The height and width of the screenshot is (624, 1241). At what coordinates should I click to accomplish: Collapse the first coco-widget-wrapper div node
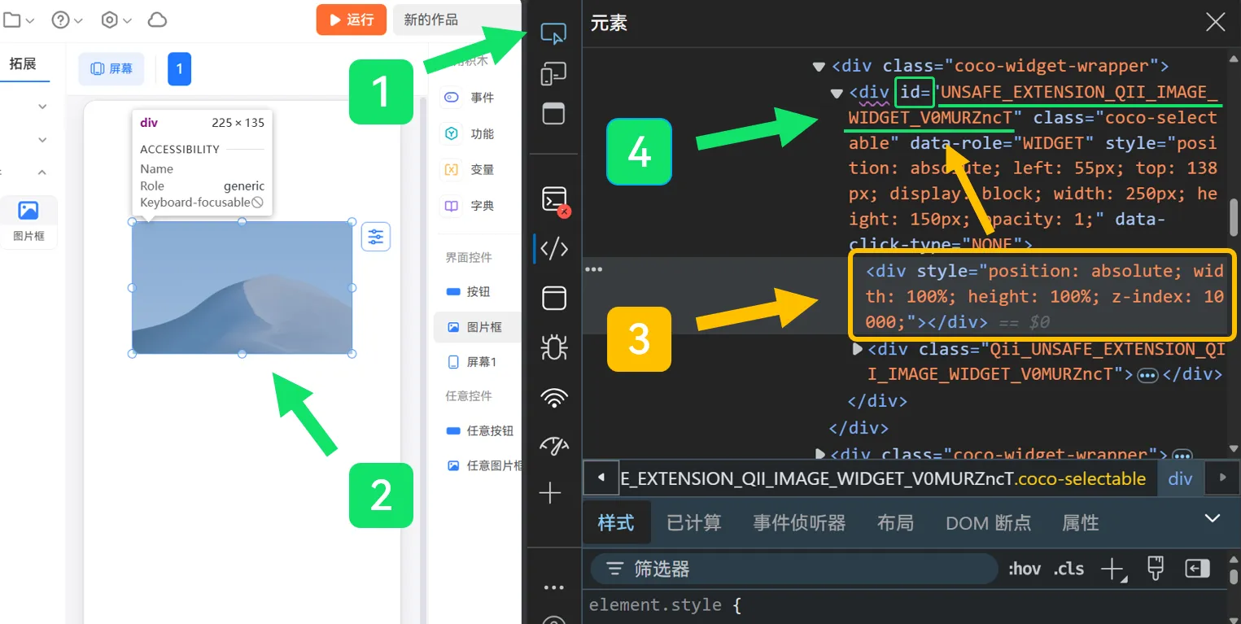[x=818, y=66]
